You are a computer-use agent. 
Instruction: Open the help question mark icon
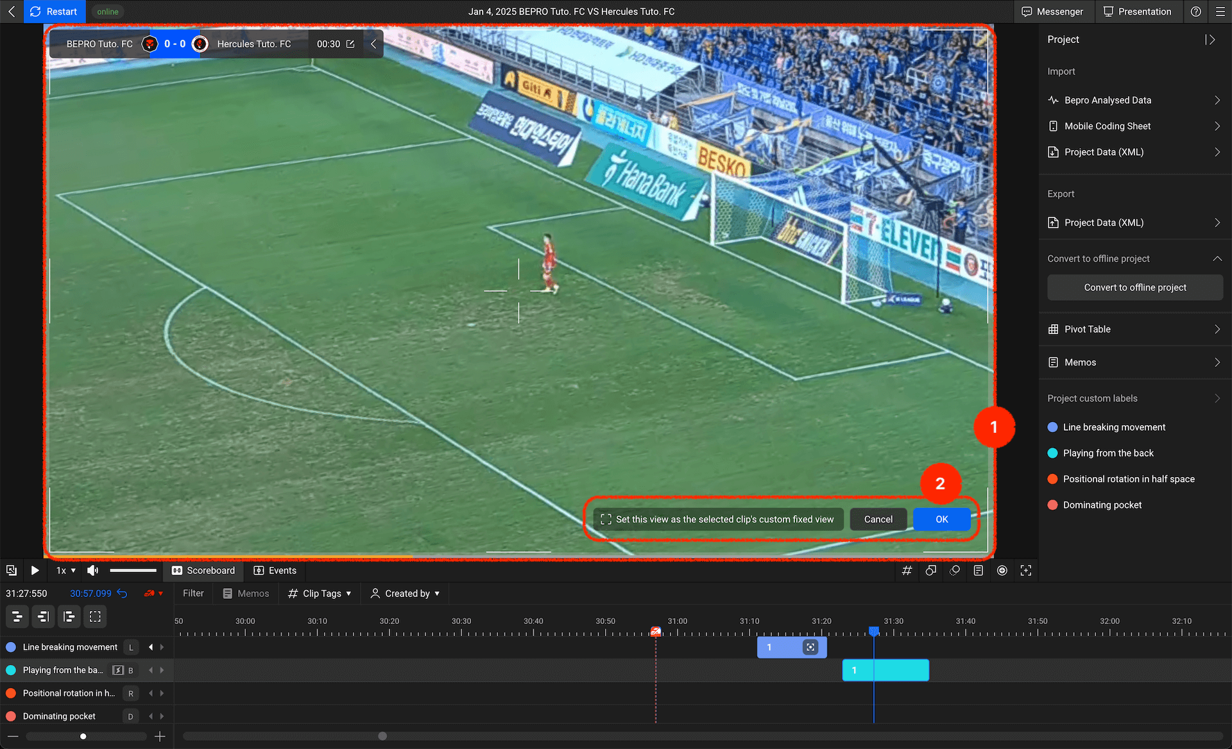(x=1195, y=12)
